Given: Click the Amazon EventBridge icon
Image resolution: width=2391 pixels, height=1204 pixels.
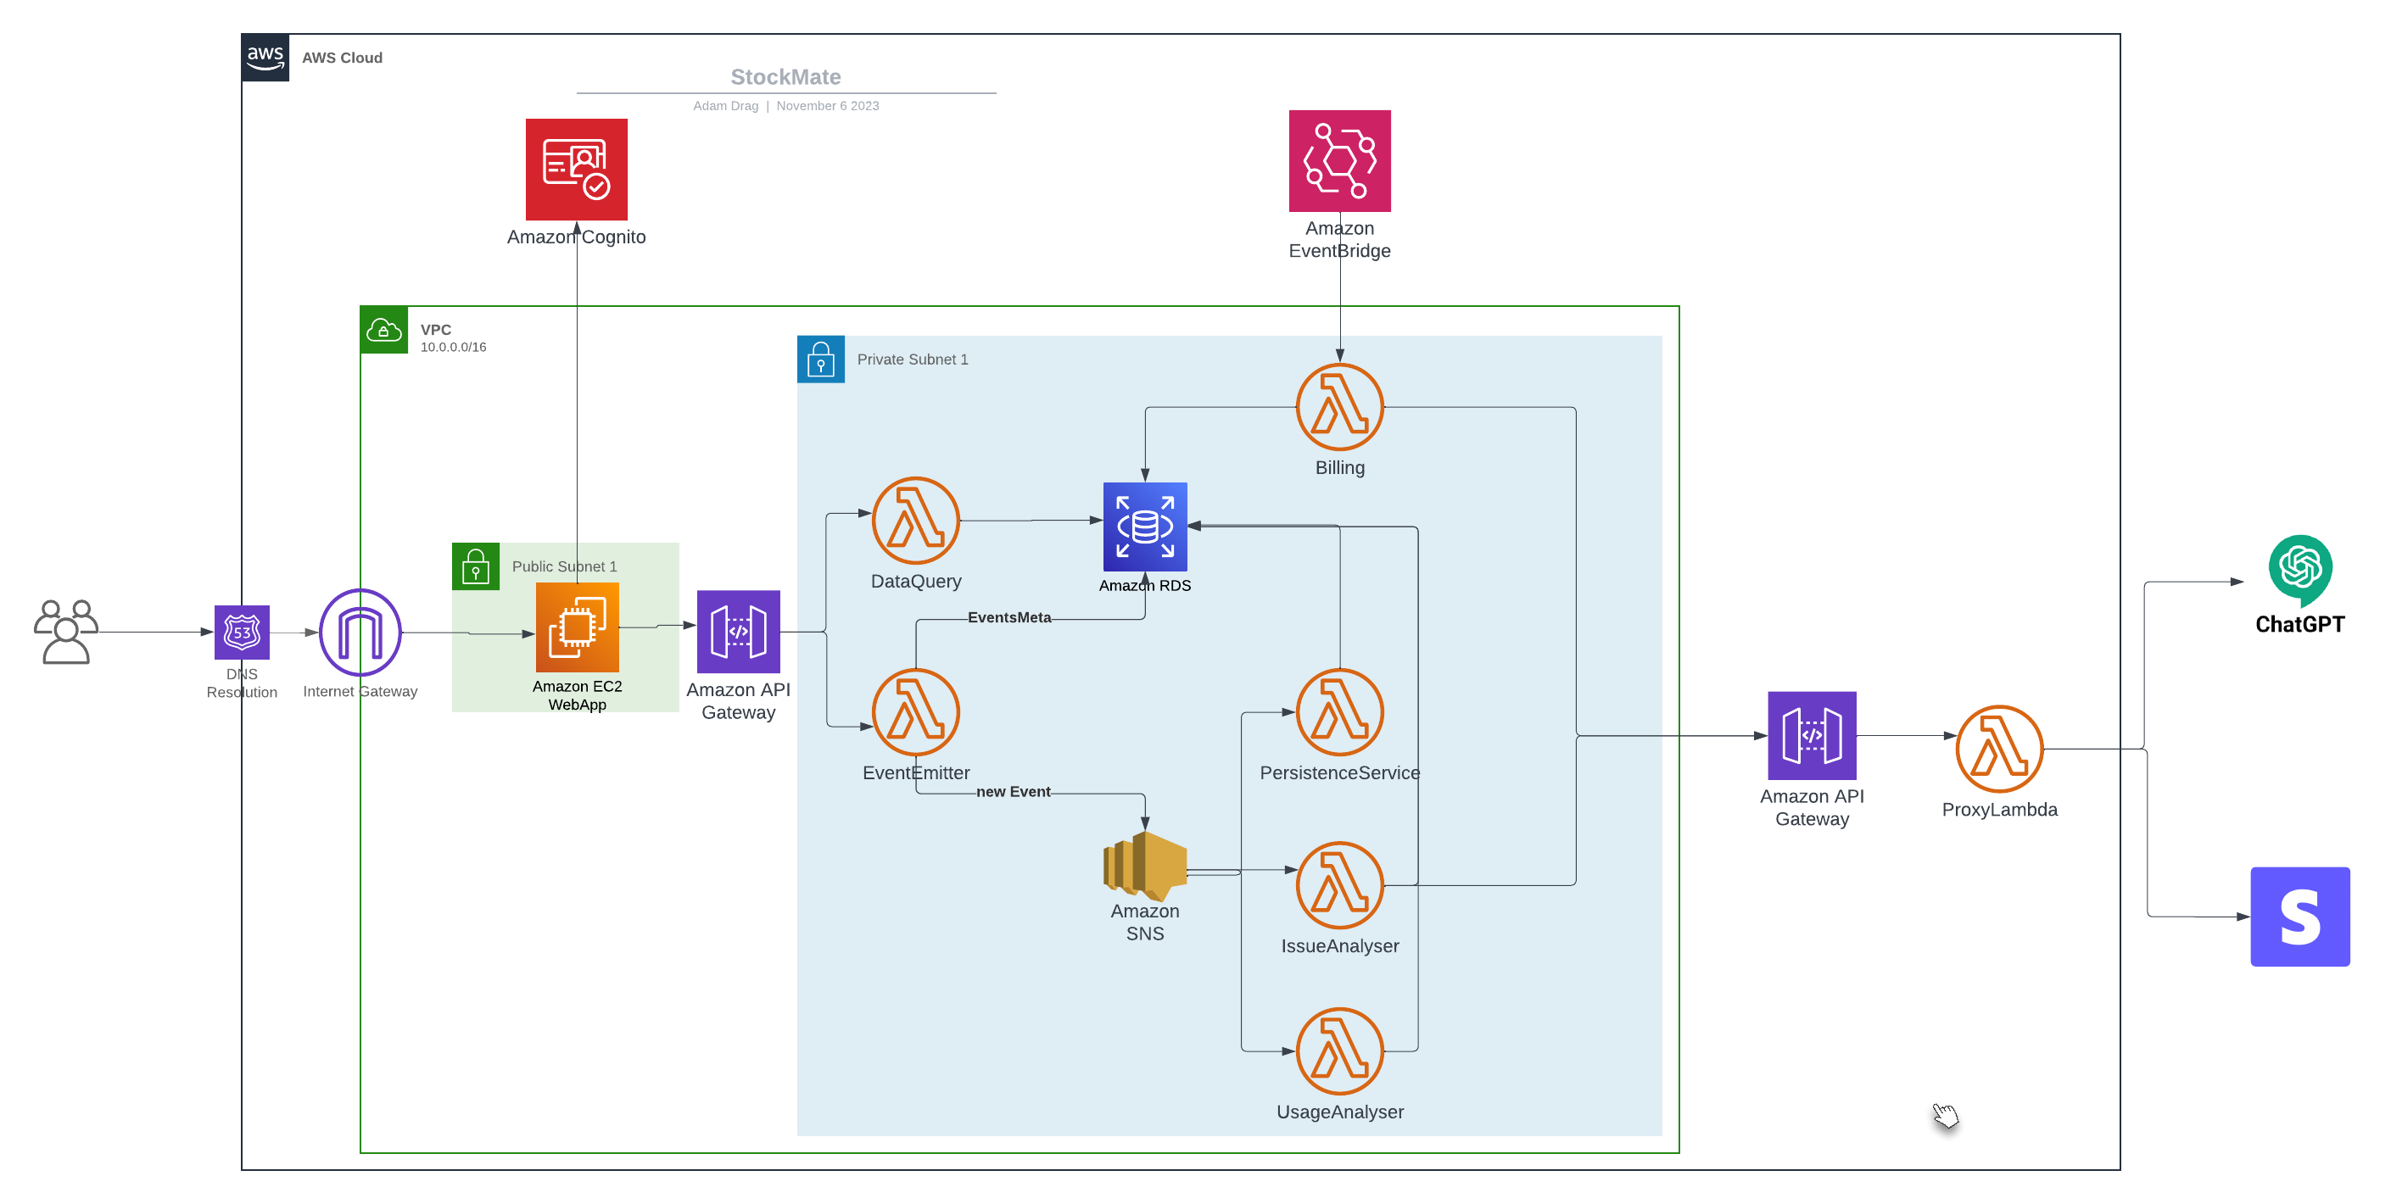Looking at the screenshot, I should 1339,160.
